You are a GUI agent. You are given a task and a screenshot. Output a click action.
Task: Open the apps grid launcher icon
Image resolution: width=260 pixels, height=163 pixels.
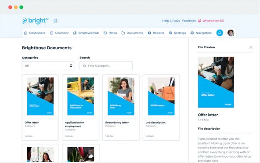[55, 21]
